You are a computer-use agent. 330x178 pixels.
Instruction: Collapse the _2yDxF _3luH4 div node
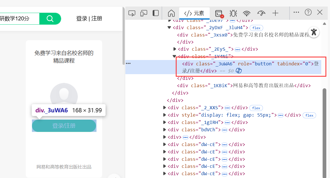click(x=169, y=27)
